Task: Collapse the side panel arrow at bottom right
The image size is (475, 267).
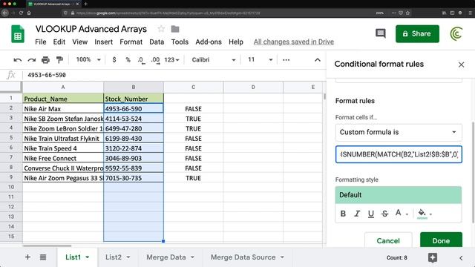Action: pos(461,258)
